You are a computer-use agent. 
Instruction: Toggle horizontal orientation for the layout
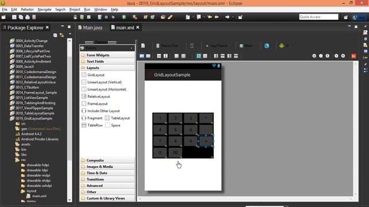[142, 56]
